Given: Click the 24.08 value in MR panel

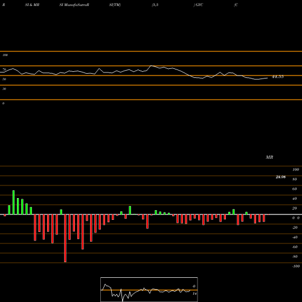Looking at the screenshot, I should [281, 177].
